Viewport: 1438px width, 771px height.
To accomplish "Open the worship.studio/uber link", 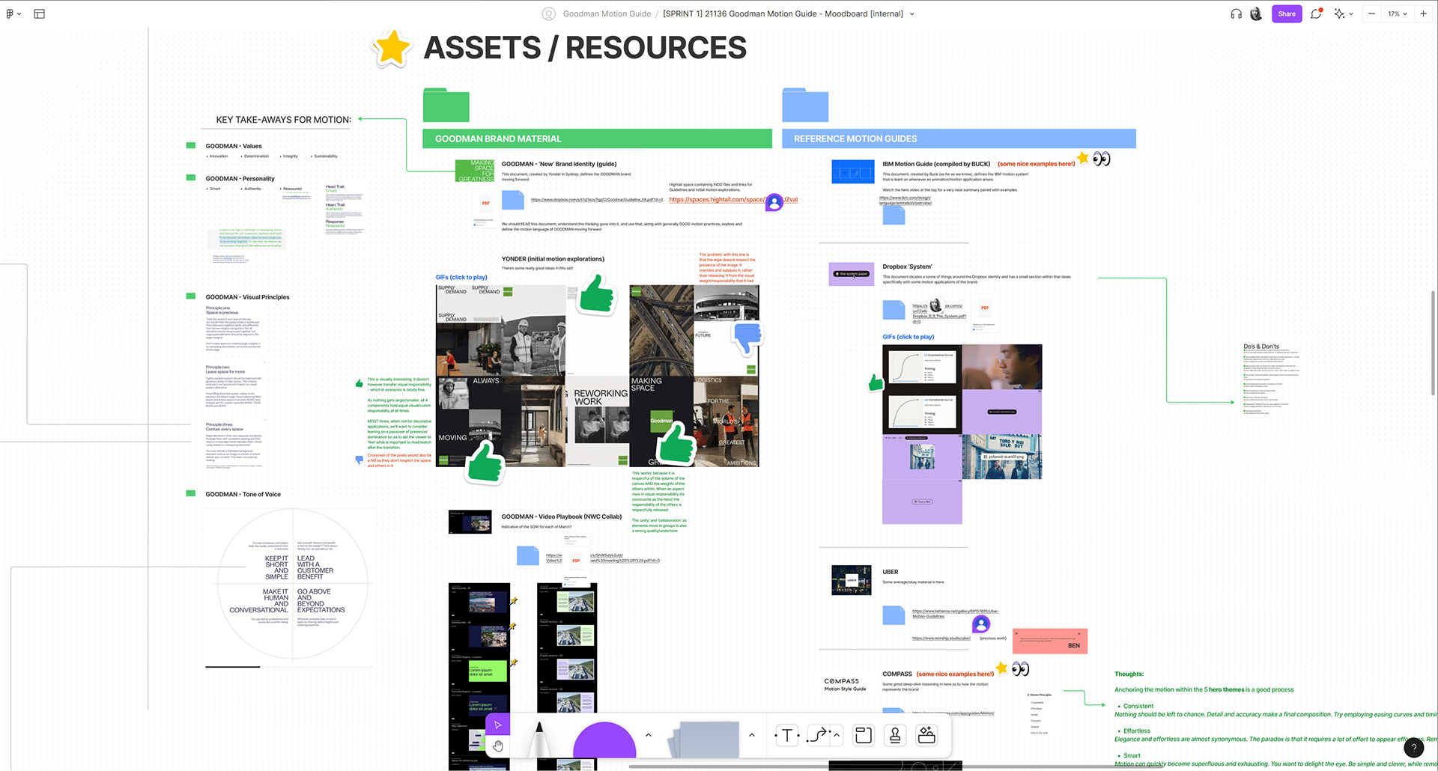I will (941, 639).
